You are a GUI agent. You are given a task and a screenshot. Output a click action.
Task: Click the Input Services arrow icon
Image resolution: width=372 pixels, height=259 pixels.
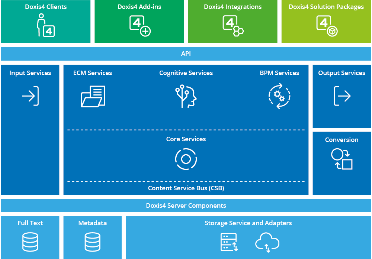[x=30, y=96]
